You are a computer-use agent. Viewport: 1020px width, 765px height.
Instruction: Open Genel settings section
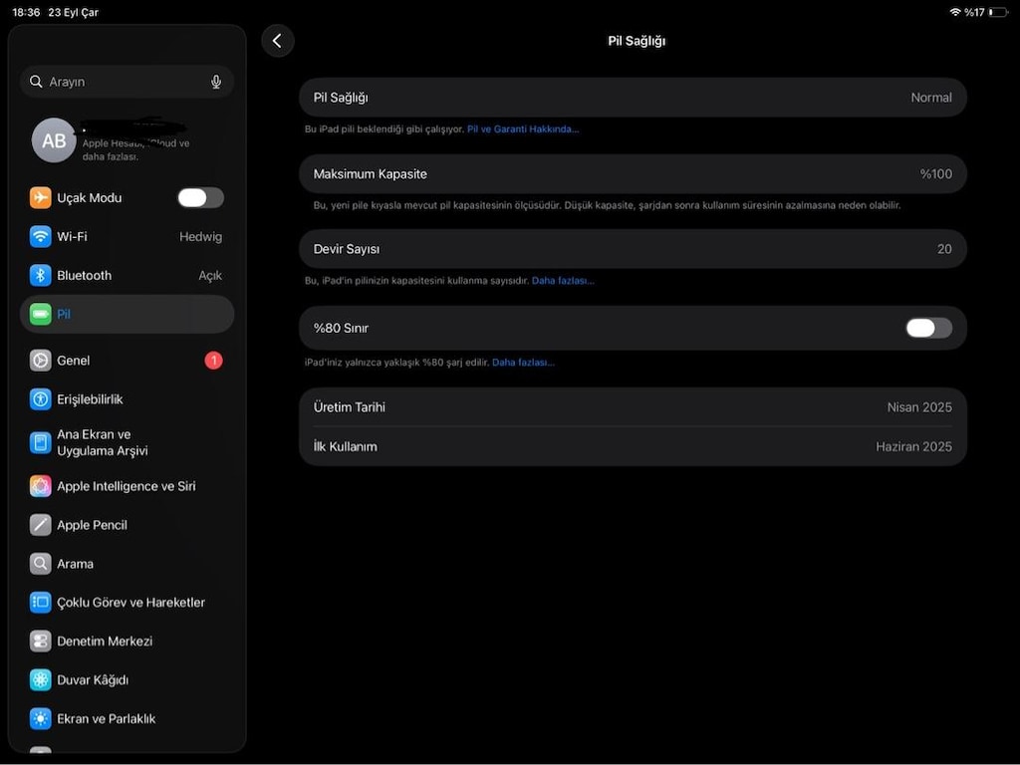[x=127, y=361]
